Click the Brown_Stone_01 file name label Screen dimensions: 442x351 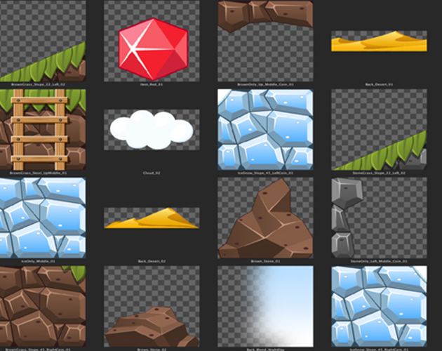[265, 261]
